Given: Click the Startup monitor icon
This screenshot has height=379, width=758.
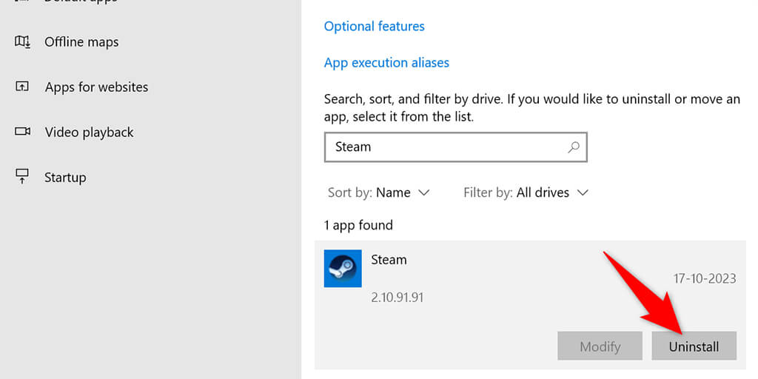Looking at the screenshot, I should [22, 177].
